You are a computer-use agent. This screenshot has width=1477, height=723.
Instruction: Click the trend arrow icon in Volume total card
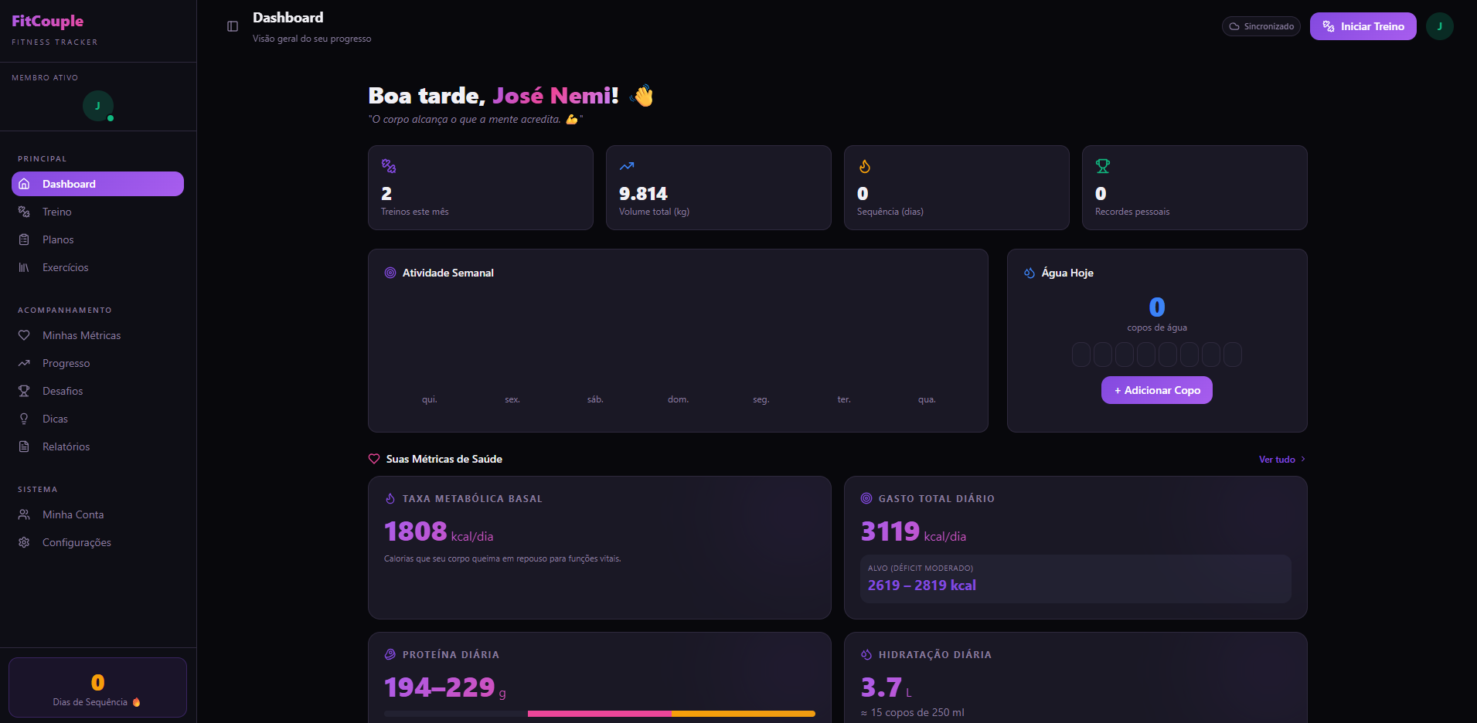(x=627, y=166)
